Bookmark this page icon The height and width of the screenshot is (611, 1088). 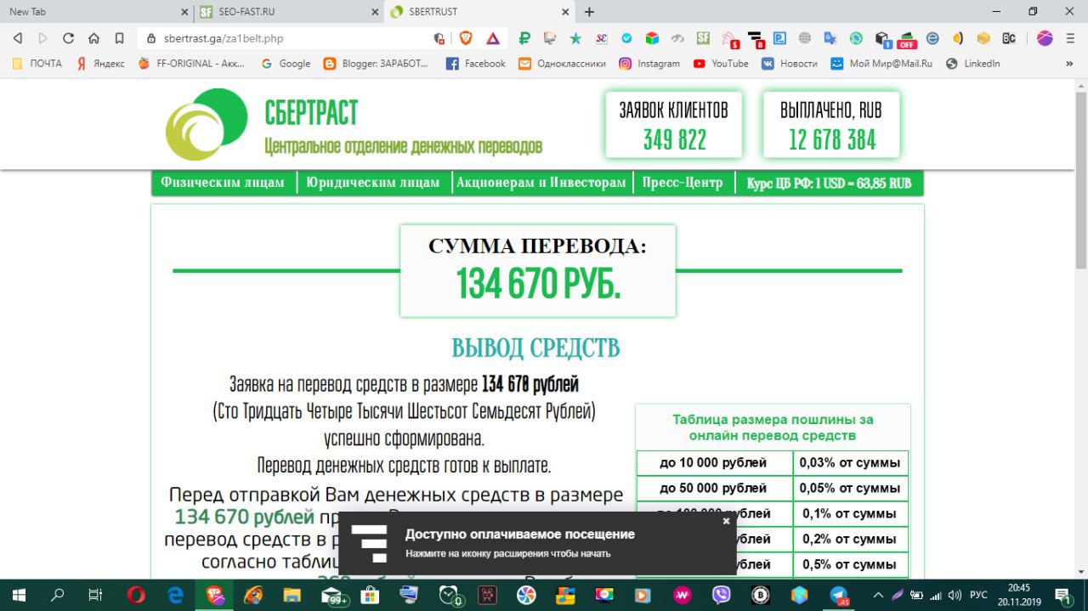click(119, 38)
